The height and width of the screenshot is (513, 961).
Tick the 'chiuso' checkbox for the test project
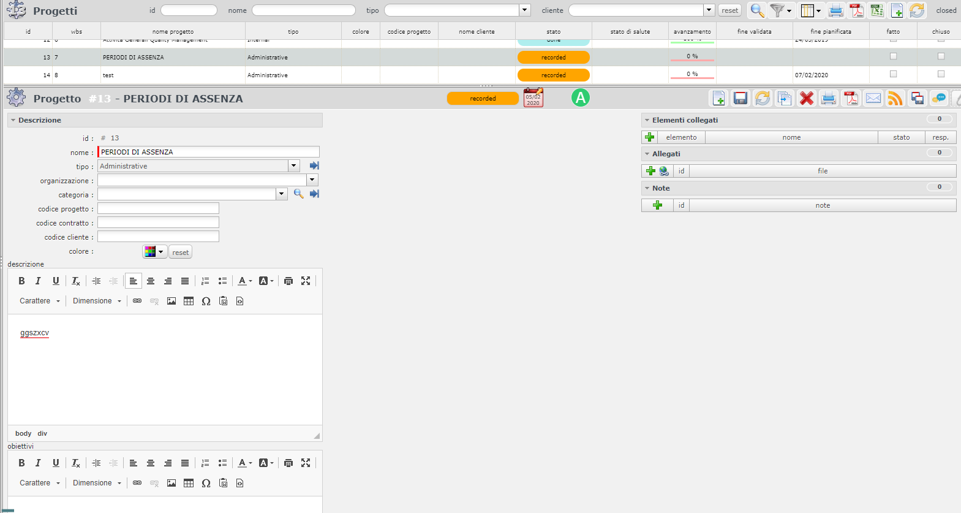point(941,74)
